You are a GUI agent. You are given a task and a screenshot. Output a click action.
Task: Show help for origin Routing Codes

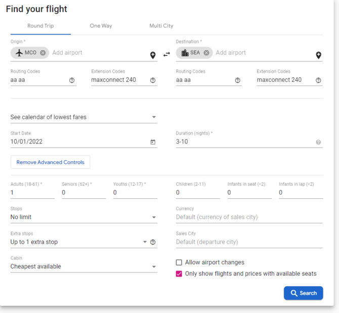point(72,80)
